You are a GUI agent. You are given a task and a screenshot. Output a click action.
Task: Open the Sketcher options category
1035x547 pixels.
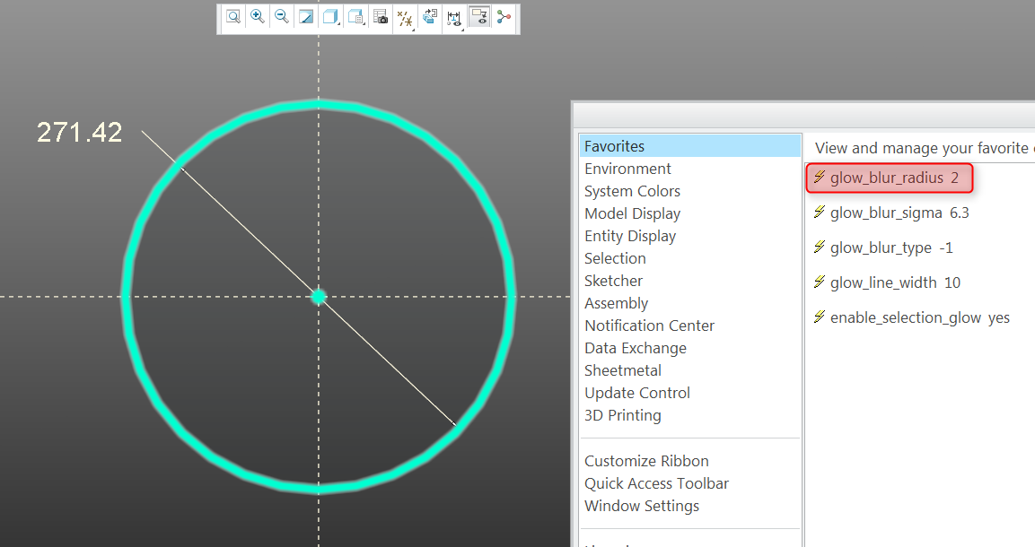point(613,281)
